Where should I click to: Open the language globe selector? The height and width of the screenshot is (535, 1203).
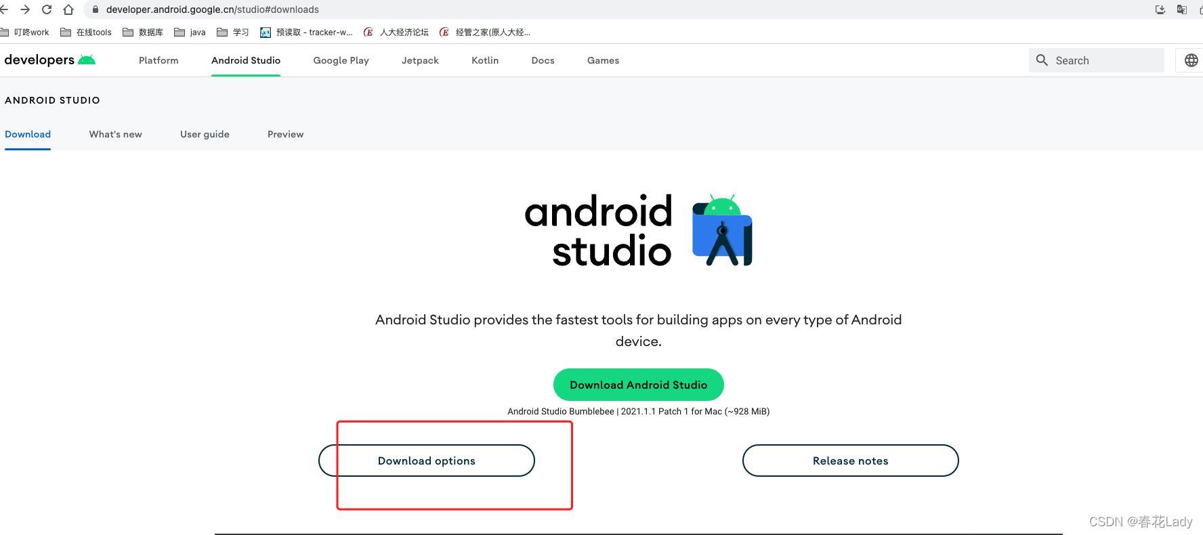coord(1191,60)
